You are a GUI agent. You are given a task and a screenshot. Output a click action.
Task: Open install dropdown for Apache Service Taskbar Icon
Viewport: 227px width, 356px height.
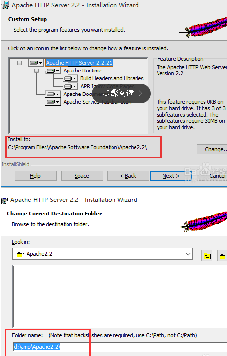coord(53,102)
